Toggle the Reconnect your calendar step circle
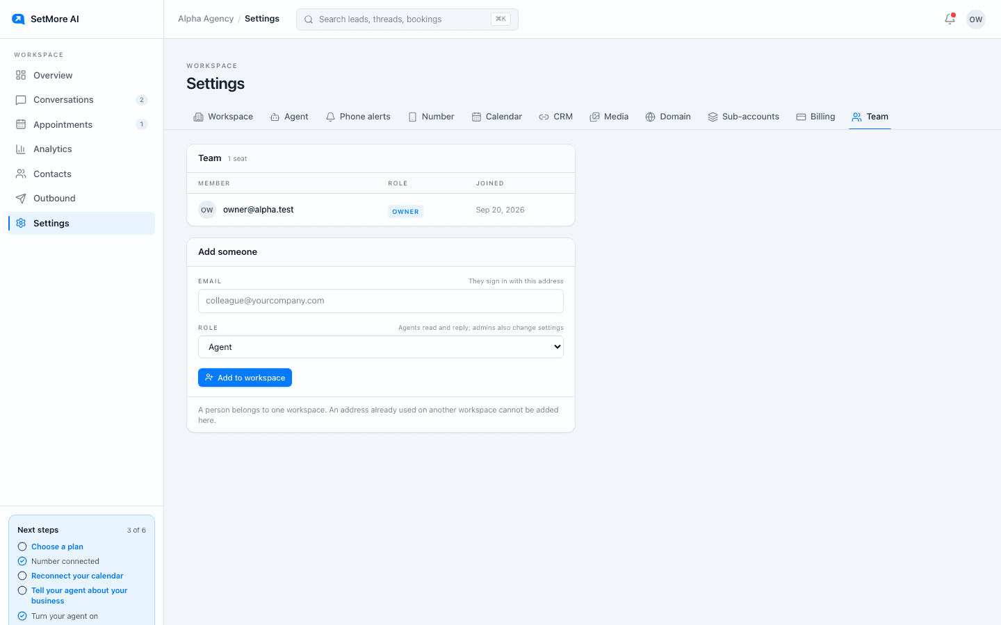This screenshot has height=625, width=1001. (x=22, y=576)
